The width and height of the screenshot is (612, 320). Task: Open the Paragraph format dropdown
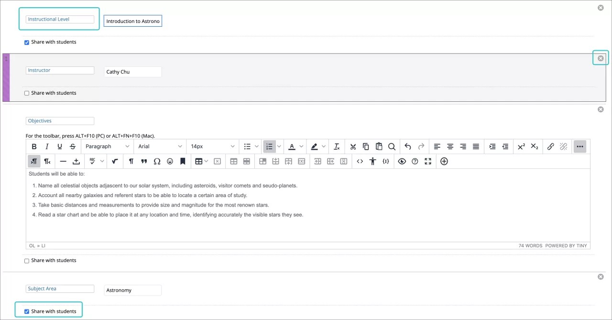[107, 146]
